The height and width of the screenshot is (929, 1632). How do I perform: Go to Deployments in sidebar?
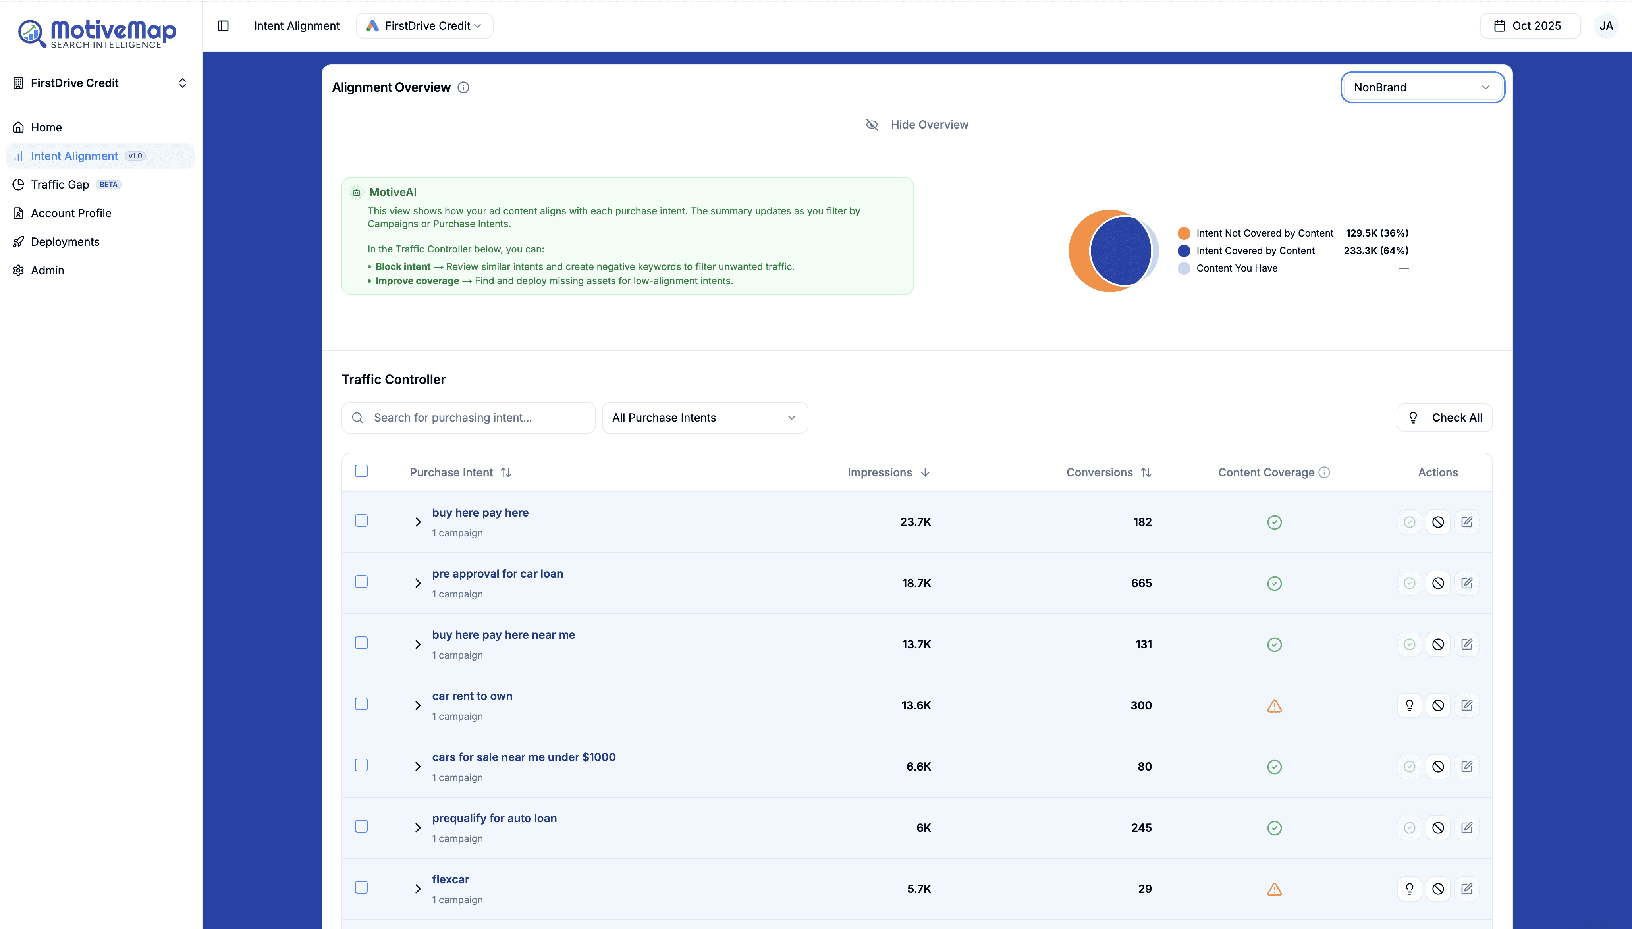65,242
